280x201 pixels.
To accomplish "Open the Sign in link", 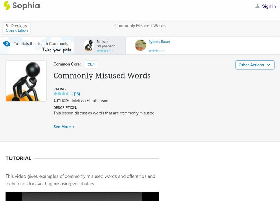I will pos(269,6).
